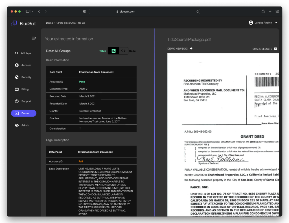Viewport: 289px width, 223px height.
Task: Click the 'PARCEL ONE:' heading in document
Action: click(x=200, y=187)
